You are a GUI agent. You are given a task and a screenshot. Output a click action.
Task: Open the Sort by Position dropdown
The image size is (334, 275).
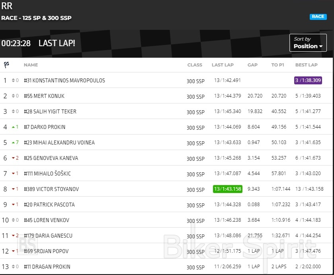coord(308,43)
